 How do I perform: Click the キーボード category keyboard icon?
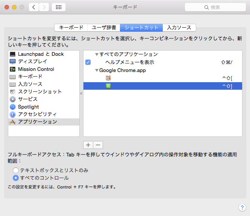[x=13, y=77]
